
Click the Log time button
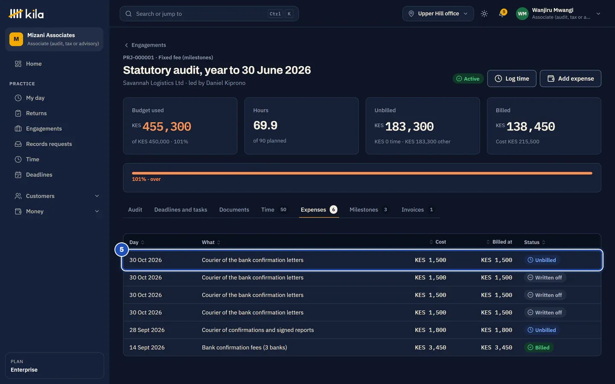[512, 79]
